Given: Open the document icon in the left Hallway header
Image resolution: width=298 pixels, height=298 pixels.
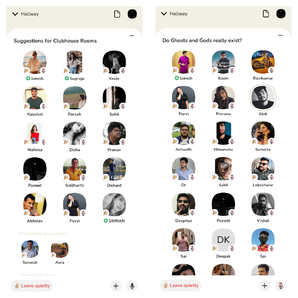Looking at the screenshot, I should (x=117, y=14).
